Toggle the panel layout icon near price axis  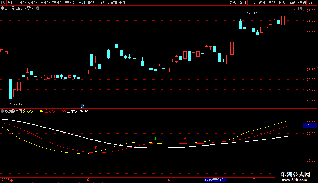[x=300, y=8]
